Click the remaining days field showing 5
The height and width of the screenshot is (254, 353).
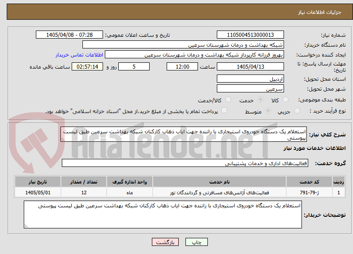coord(134,66)
